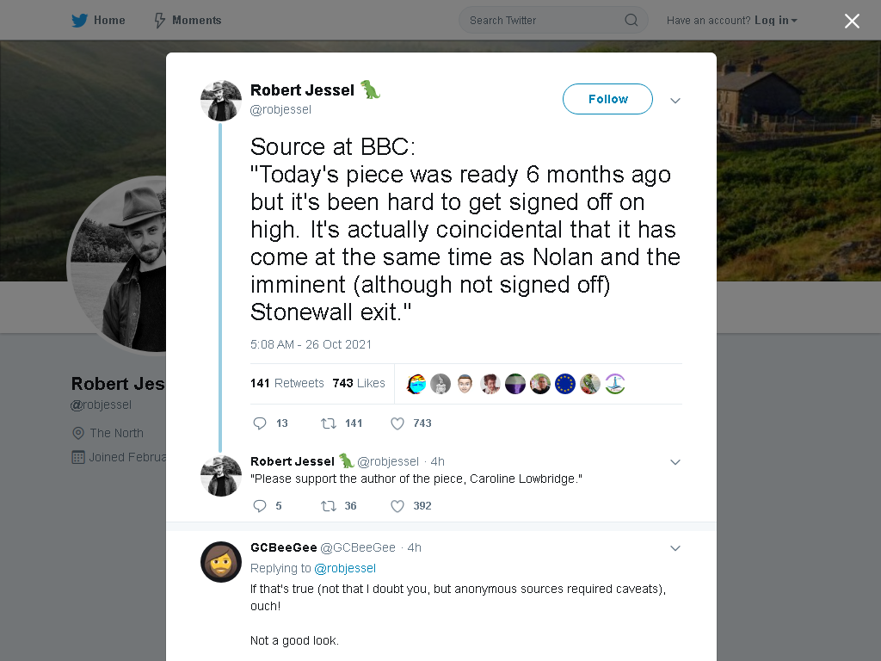Open the Log in dropdown
Screen dimensions: 881x661
pos(775,21)
